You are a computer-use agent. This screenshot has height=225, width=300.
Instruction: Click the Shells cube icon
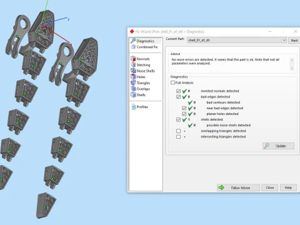(133, 95)
